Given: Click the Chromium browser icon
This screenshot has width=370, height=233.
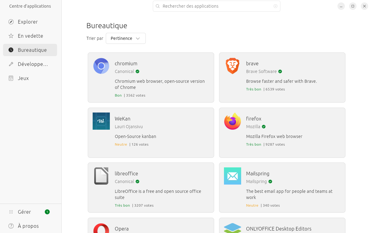Looking at the screenshot, I should (x=101, y=66).
